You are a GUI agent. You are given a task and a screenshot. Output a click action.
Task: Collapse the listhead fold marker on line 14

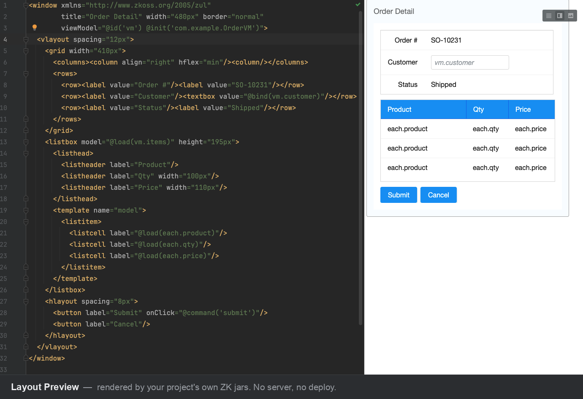pyautogui.click(x=26, y=153)
